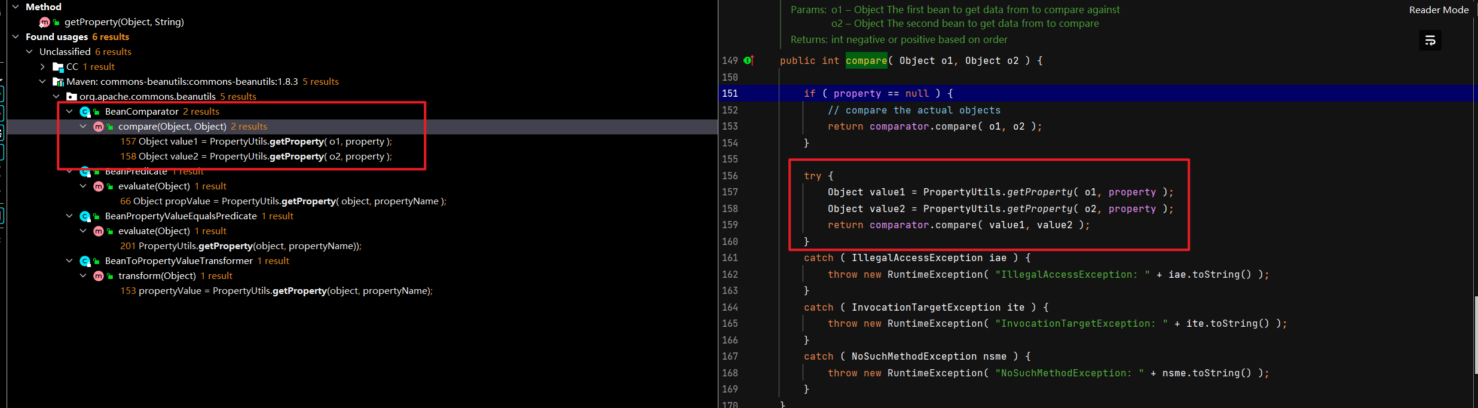Screen dimensions: 1478x408
Task: Click the "// compare the actual objects" comment
Action: click(914, 110)
